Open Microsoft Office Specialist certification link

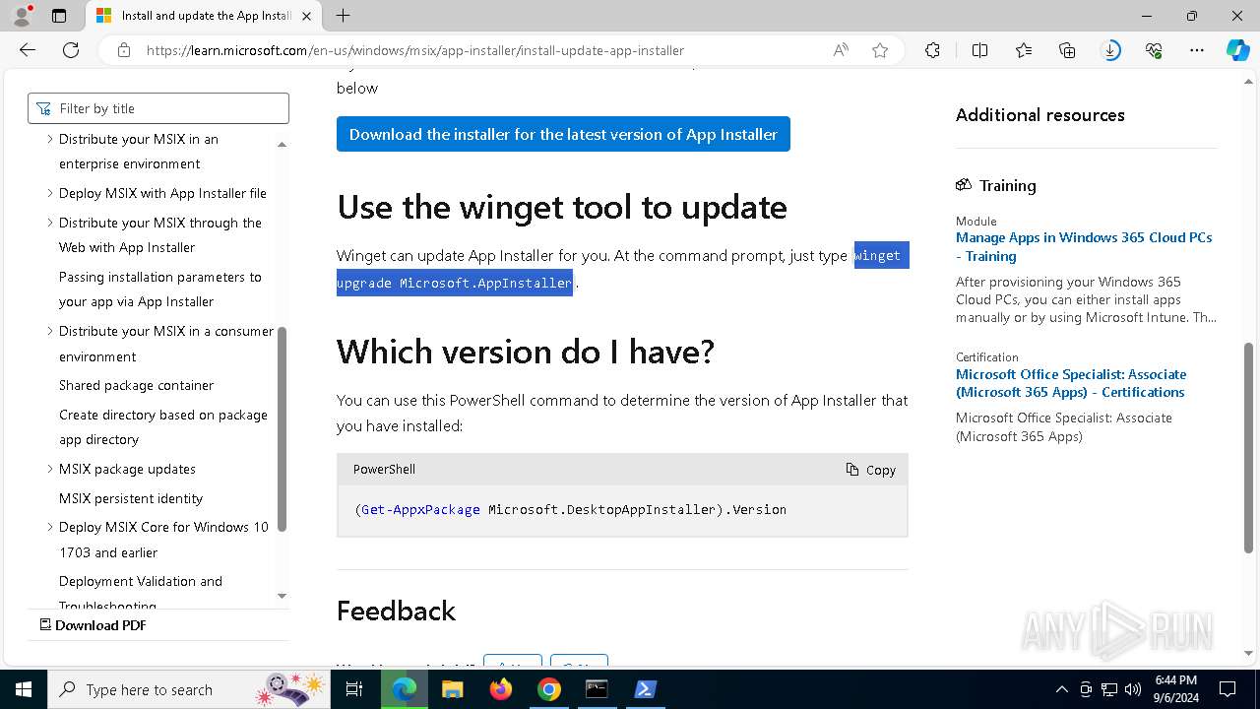click(x=1071, y=383)
